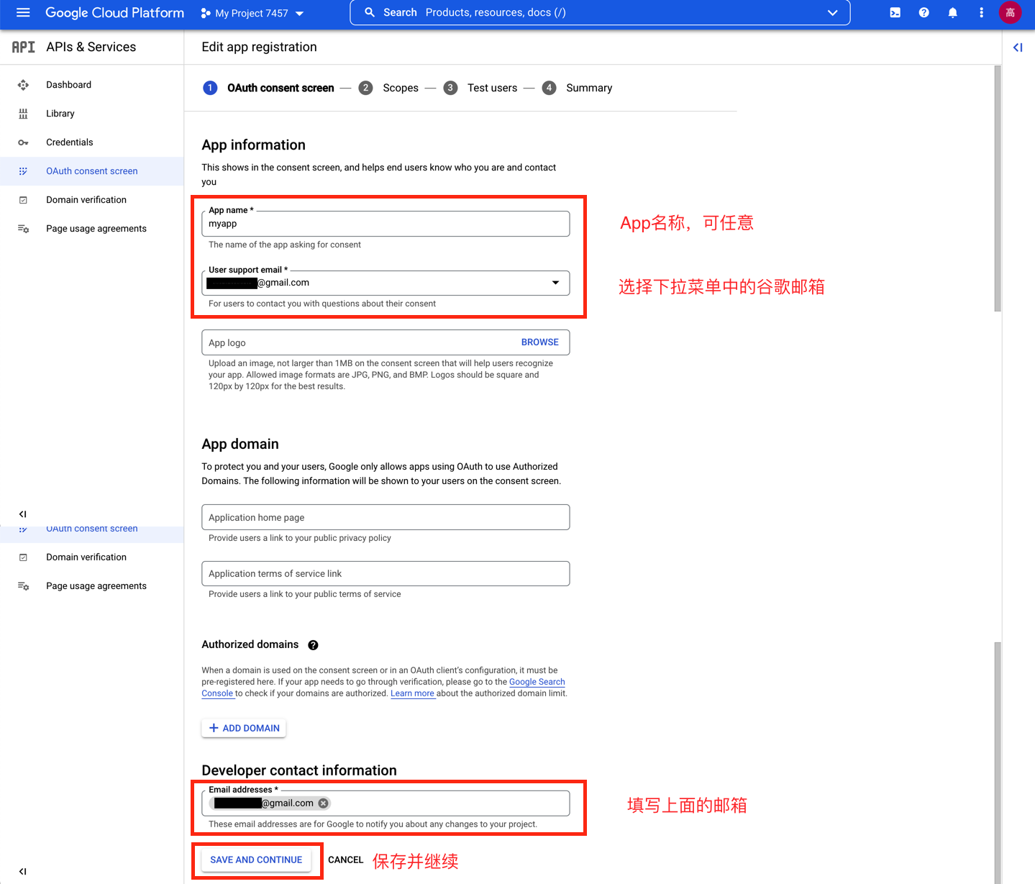The image size is (1035, 884).
Task: Click BROWSE to upload app logo
Action: [x=540, y=342]
